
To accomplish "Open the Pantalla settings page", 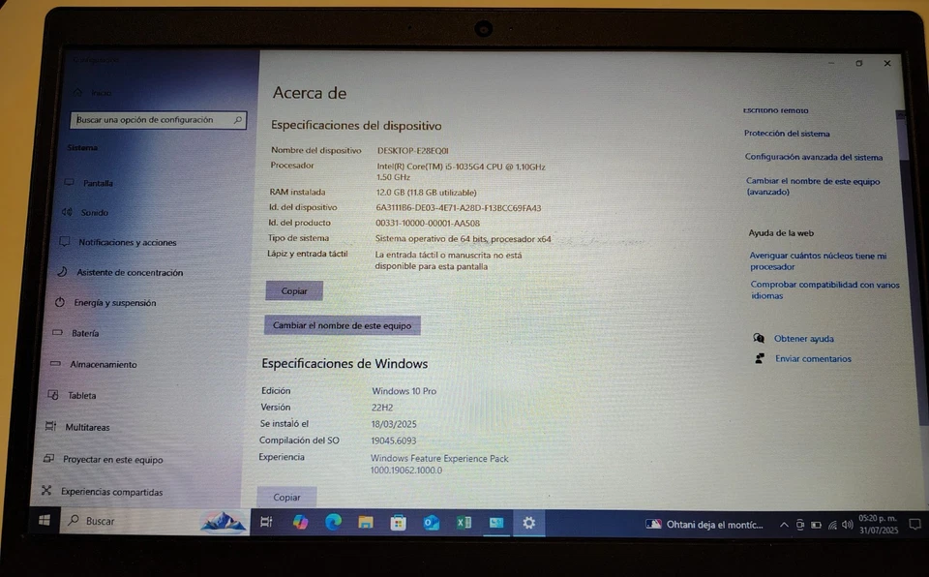I will pos(98,183).
